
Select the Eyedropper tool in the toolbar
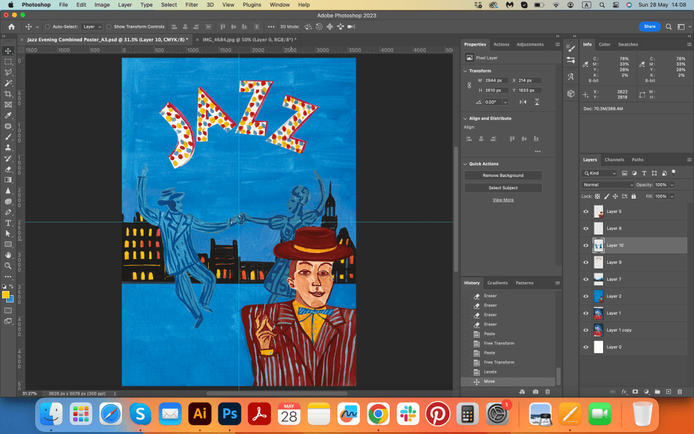pos(8,115)
